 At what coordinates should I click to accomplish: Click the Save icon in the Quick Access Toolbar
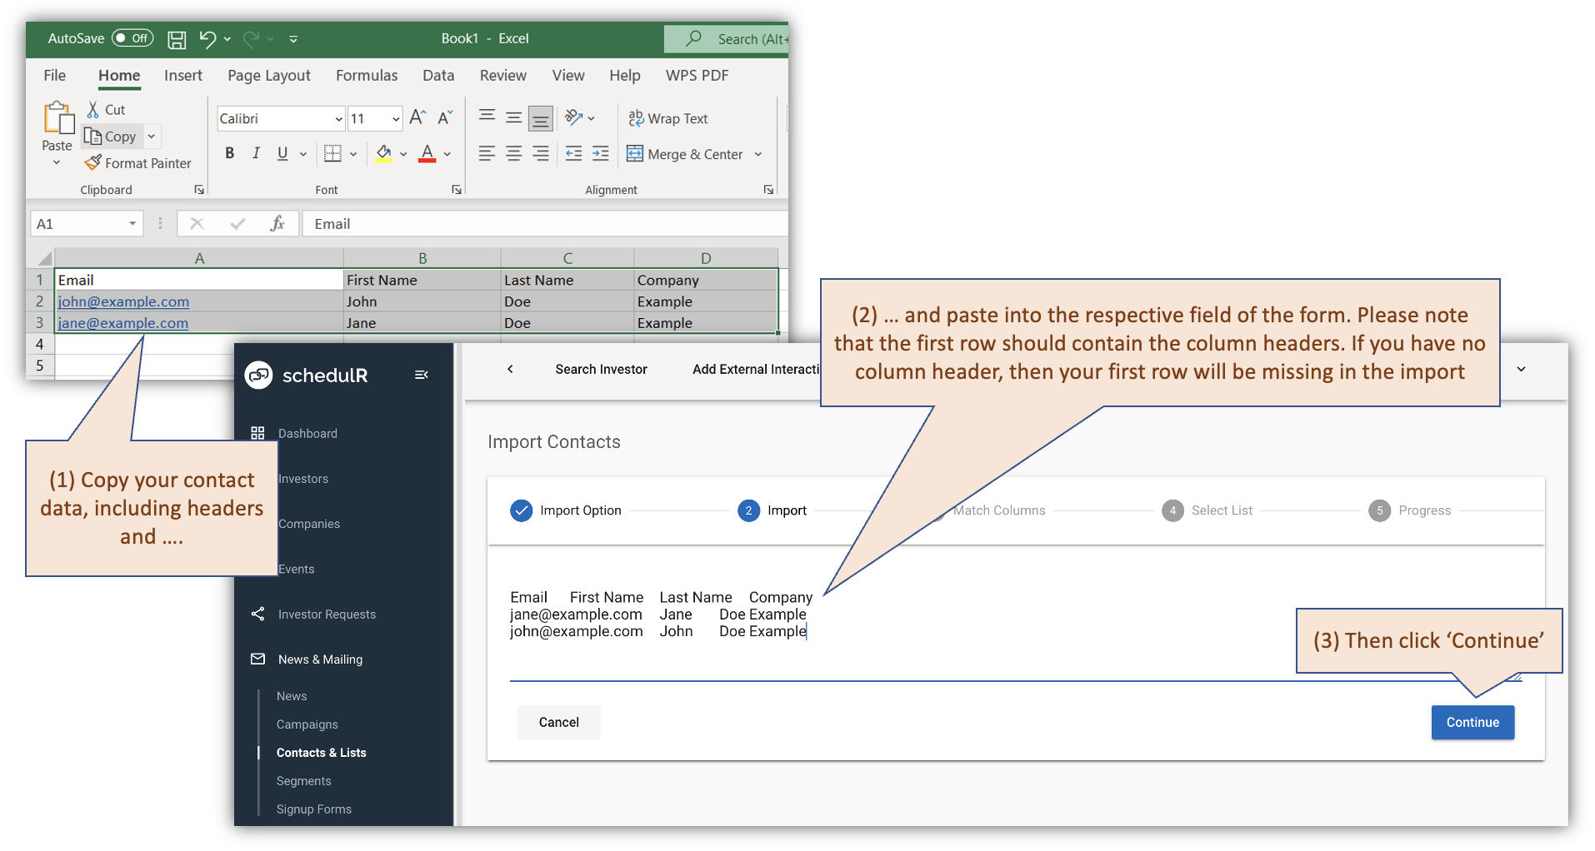point(176,38)
